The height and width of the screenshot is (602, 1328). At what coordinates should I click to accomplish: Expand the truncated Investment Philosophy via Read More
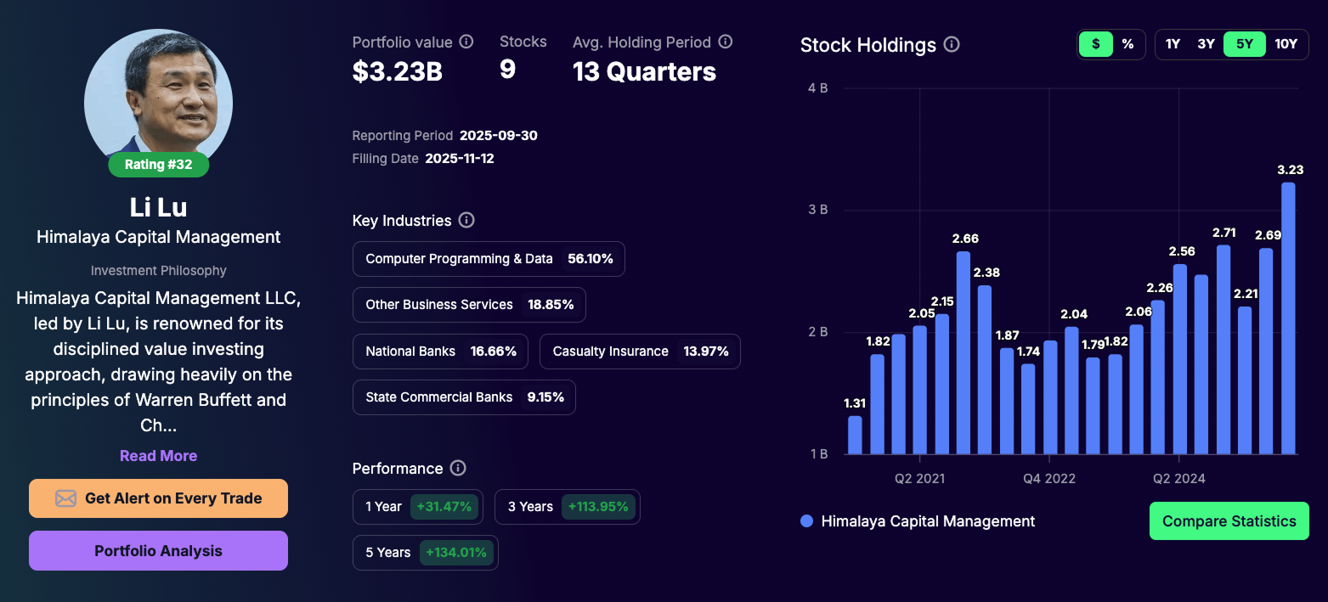(x=158, y=455)
